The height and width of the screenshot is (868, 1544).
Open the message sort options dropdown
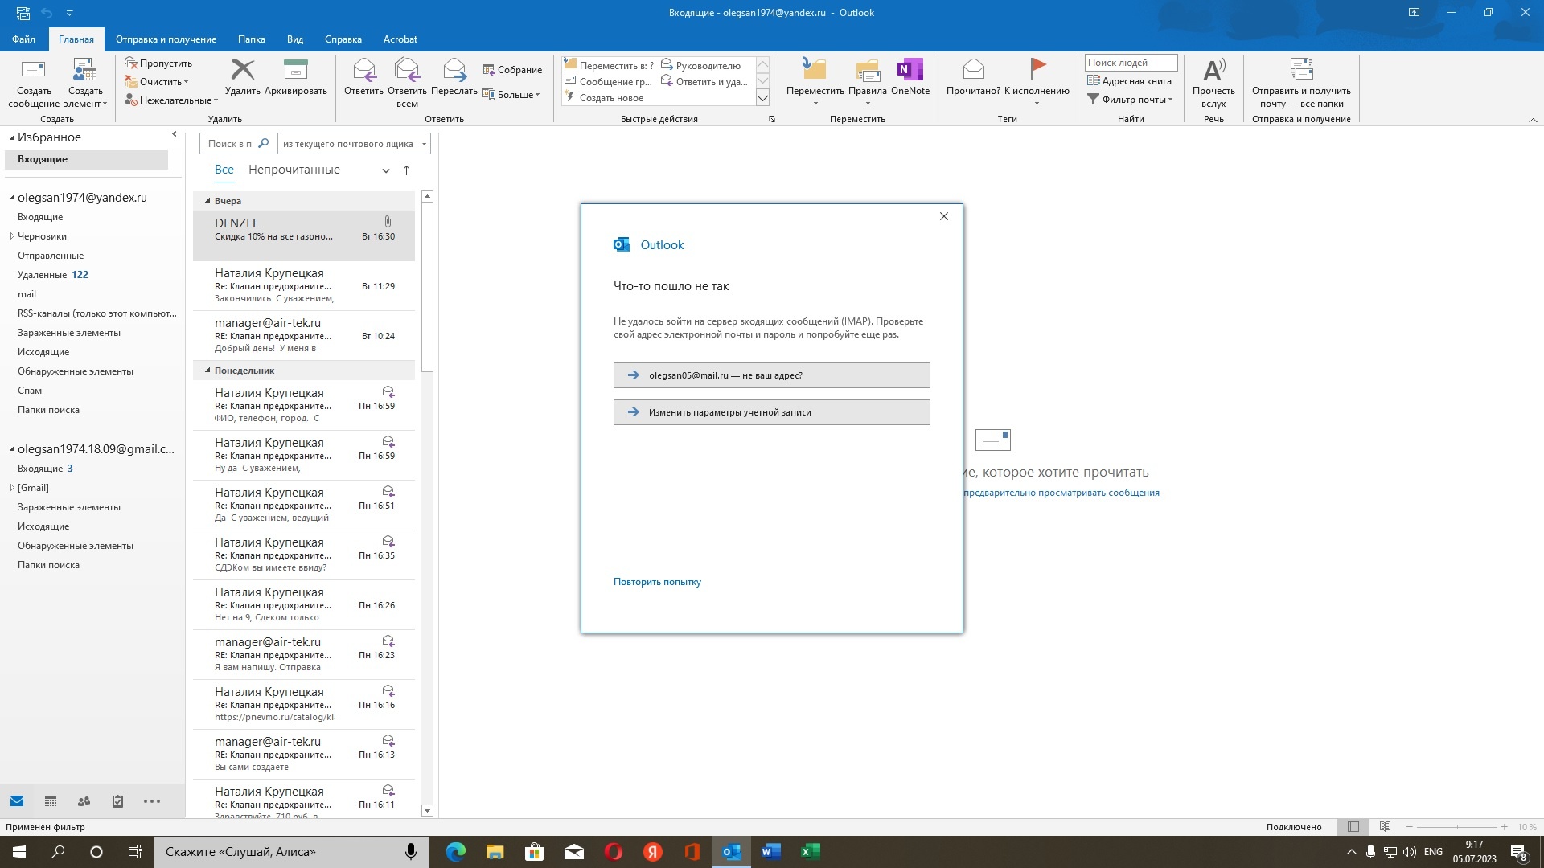pyautogui.click(x=386, y=170)
